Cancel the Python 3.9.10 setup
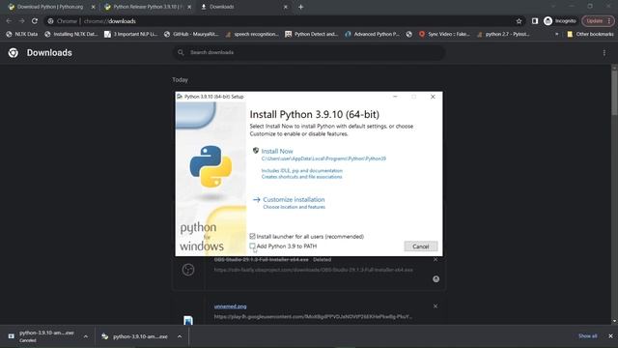The width and height of the screenshot is (618, 348). point(421,246)
